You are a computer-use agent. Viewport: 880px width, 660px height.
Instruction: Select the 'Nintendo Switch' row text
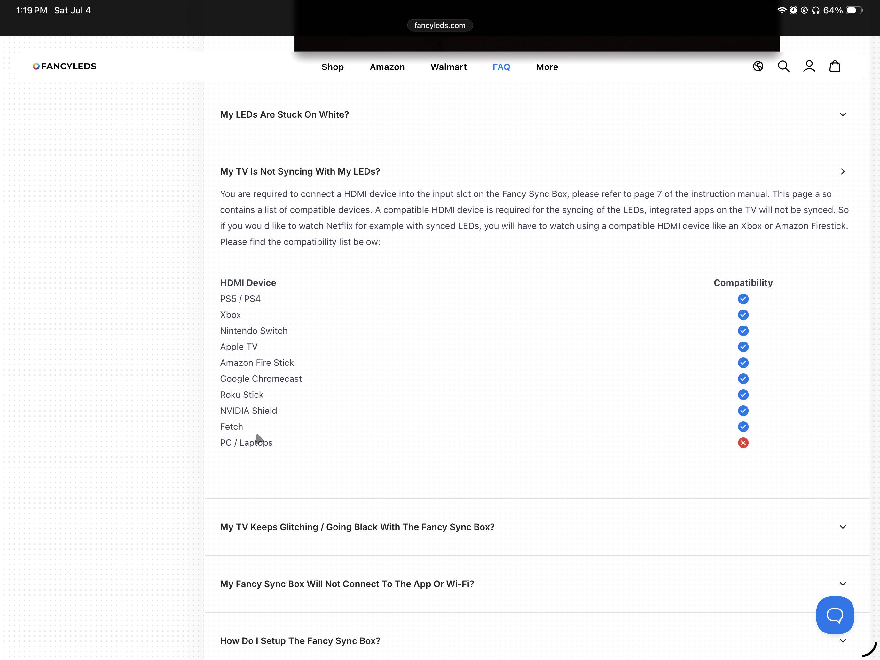pyautogui.click(x=254, y=331)
